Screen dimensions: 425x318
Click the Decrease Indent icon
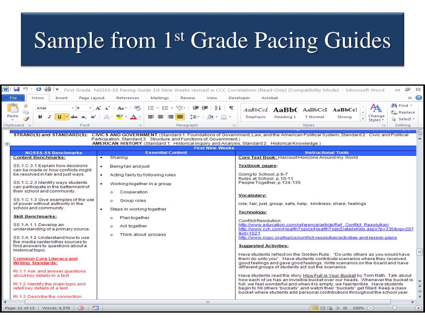coord(196,108)
